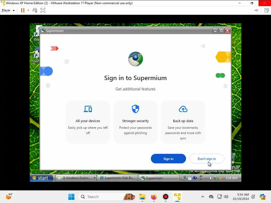Select the Supermium XP taskbar button
The height and width of the screenshot is (203, 271).
(159, 178)
